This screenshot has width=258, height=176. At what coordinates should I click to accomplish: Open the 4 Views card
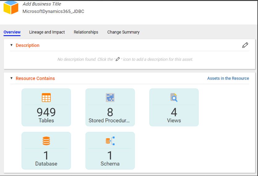pos(174,107)
